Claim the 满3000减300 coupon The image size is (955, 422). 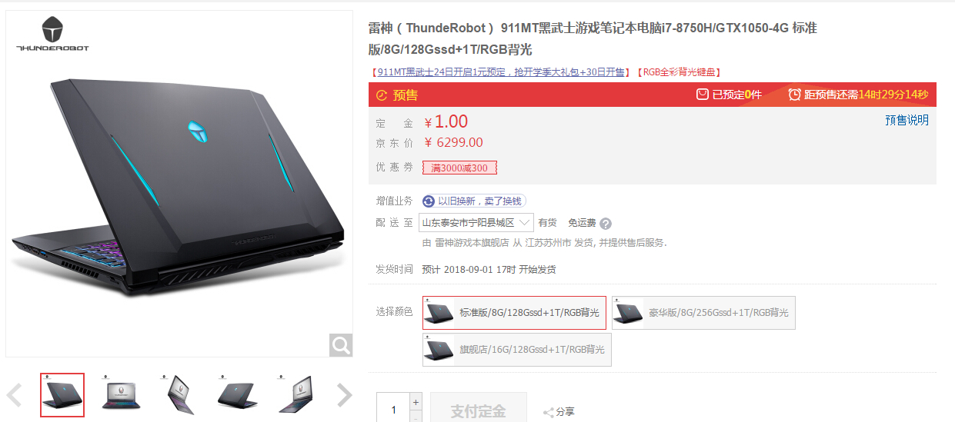point(459,168)
